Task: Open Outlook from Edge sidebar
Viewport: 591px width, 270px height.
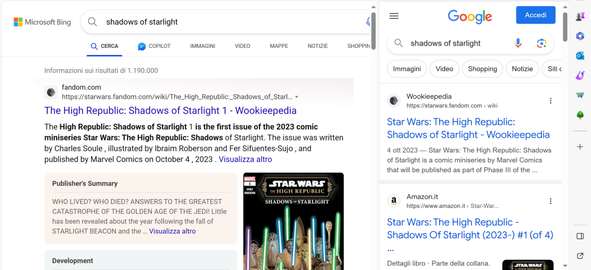Action: point(580,56)
